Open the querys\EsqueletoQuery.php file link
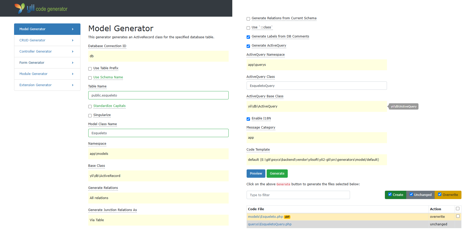469x236 pixels. 270,224
